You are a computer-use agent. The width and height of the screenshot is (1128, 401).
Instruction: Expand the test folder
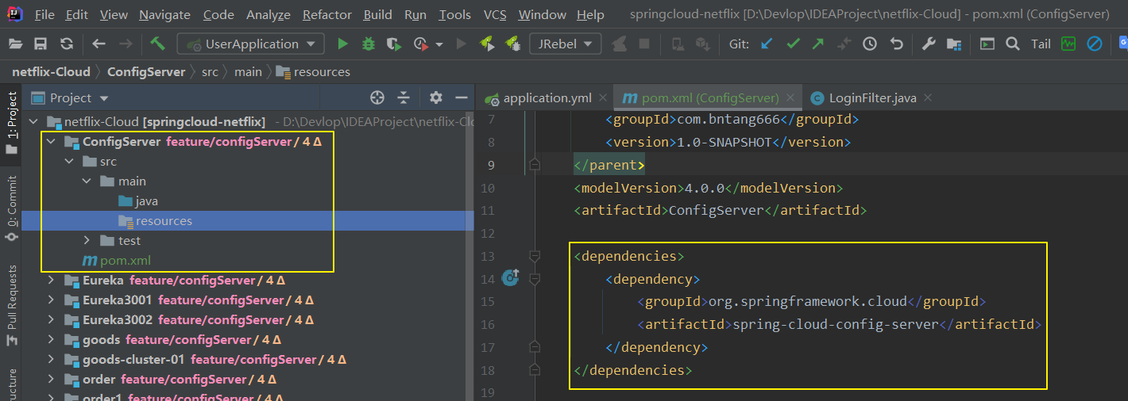87,241
